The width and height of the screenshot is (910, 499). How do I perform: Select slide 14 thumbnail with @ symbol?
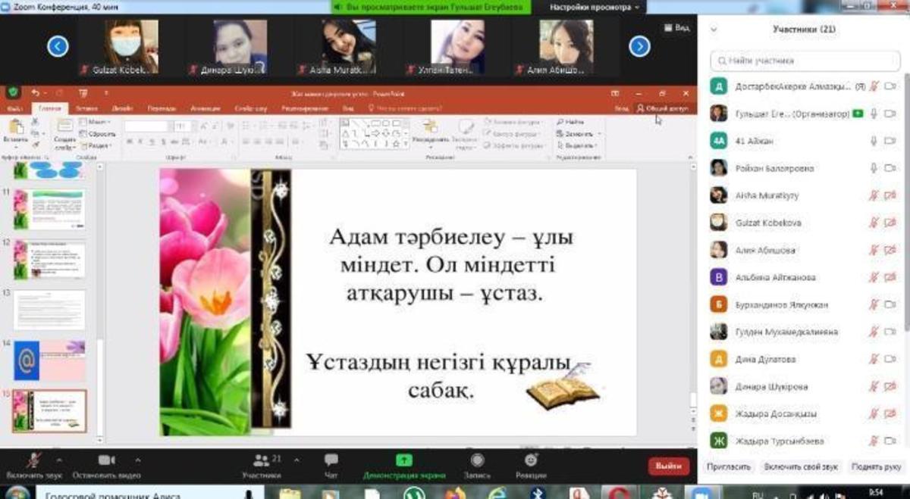pos(49,360)
